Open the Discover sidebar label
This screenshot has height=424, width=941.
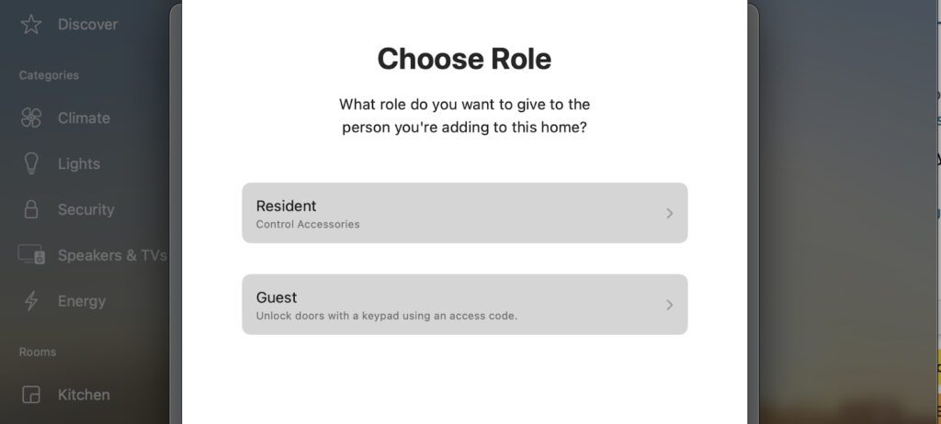[x=88, y=25]
